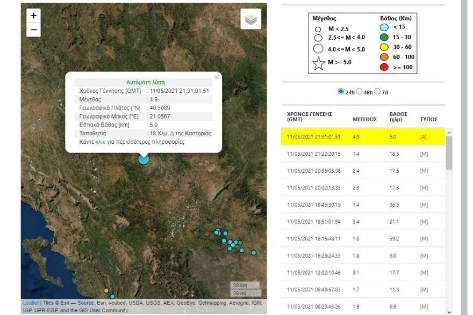Click the yellow earthquake marker near the coast
The width and height of the screenshot is (473, 315).
click(106, 290)
